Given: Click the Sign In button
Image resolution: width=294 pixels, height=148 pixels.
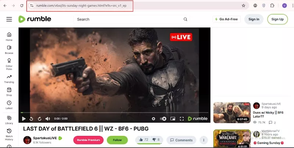Looking at the screenshot, I should click(x=254, y=19).
